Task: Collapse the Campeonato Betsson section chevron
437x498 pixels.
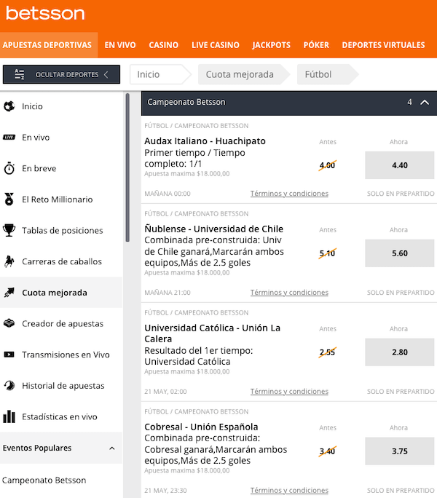Action: pos(425,102)
